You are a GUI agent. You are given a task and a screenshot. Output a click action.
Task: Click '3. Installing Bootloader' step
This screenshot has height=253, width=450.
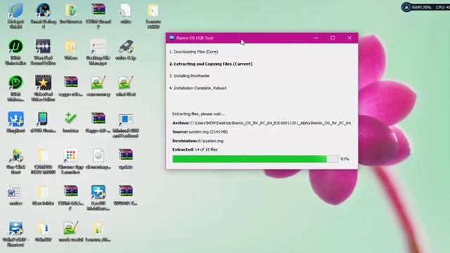coord(189,76)
